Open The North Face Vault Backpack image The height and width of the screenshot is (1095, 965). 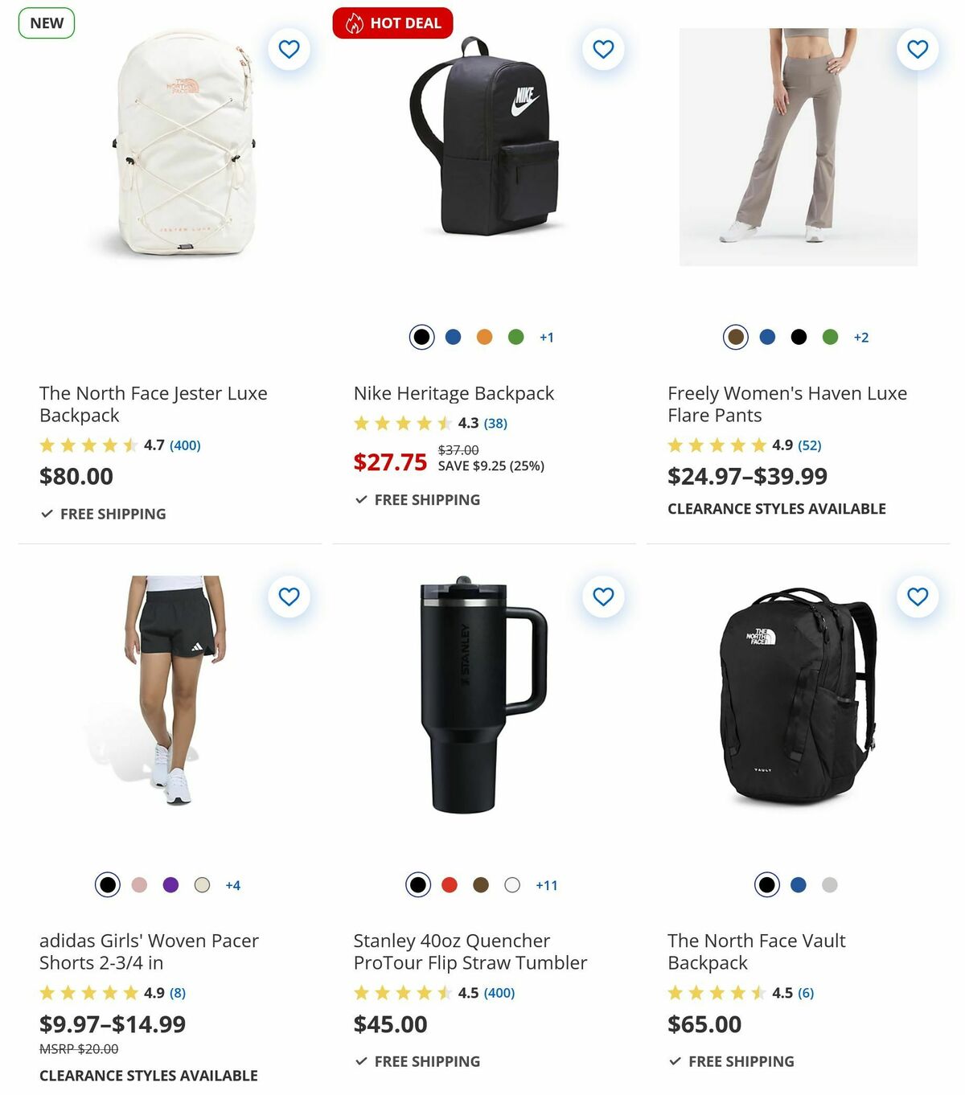pyautogui.click(x=798, y=696)
